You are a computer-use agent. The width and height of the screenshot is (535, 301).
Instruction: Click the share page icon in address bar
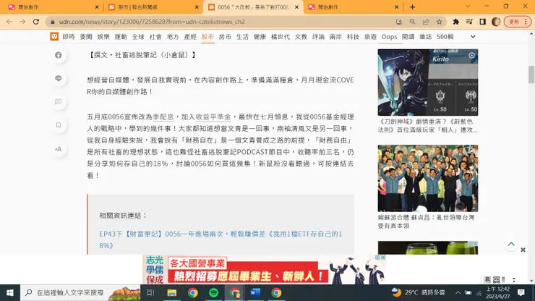pos(426,22)
